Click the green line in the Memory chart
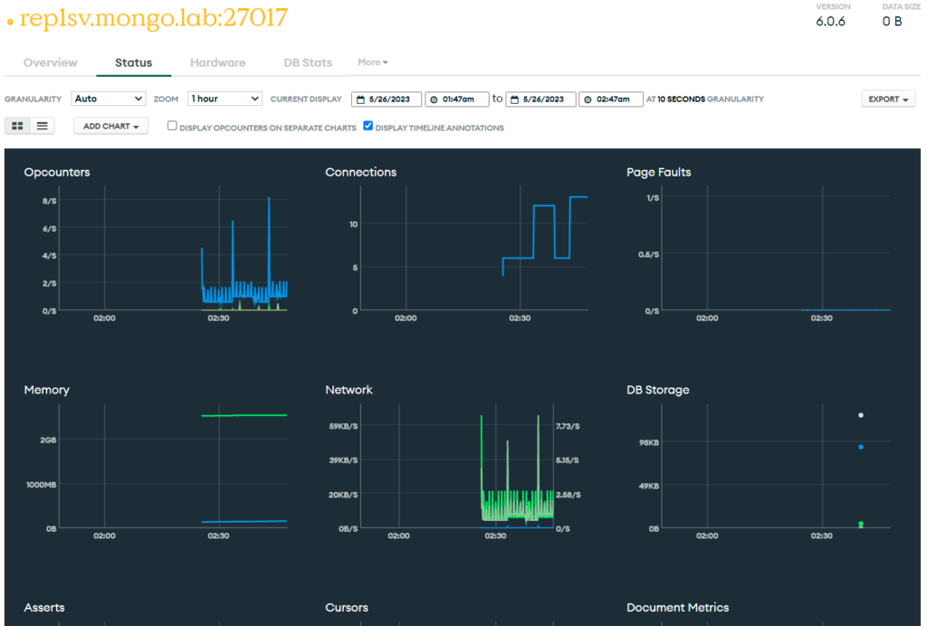 244,415
